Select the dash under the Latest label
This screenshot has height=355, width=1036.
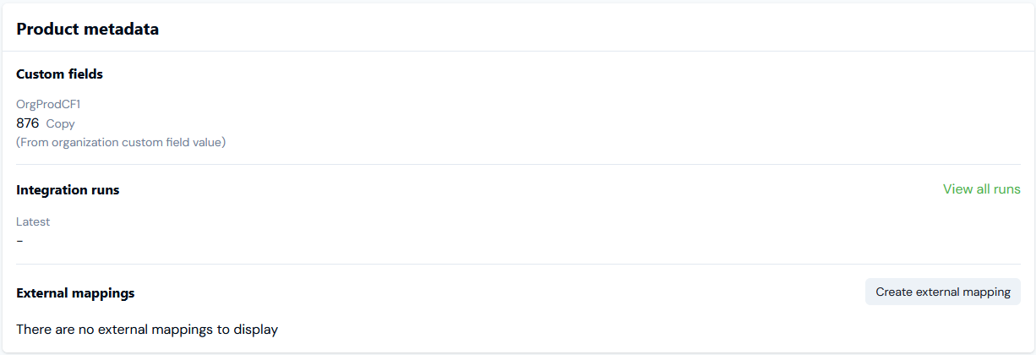pyautogui.click(x=19, y=241)
